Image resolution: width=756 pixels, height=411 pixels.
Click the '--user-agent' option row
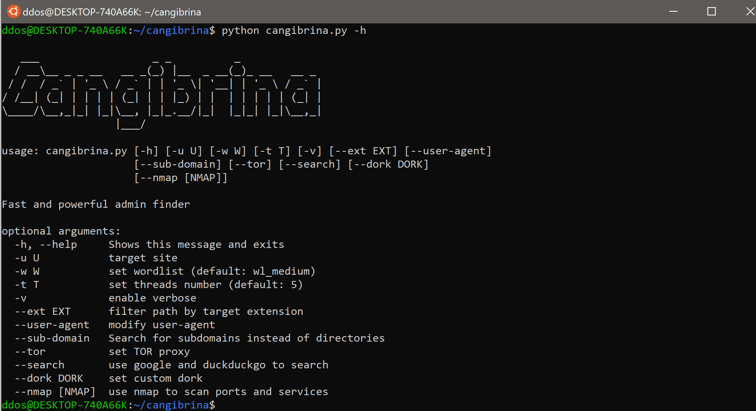pos(52,325)
